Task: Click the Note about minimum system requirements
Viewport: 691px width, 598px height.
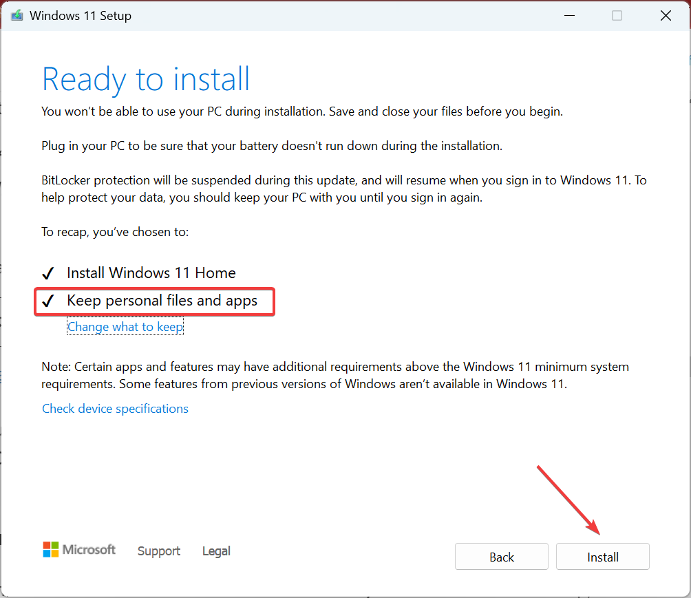Action: click(335, 375)
